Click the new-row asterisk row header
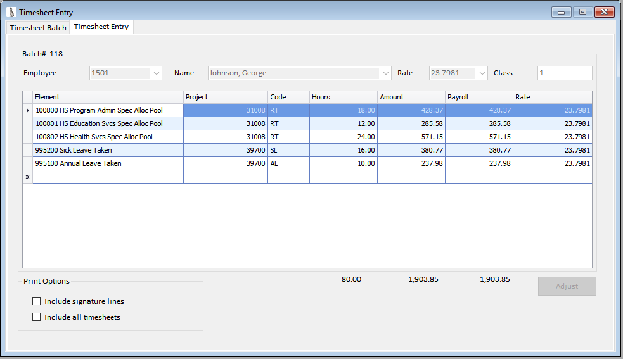This screenshot has width=623, height=359. click(x=27, y=177)
